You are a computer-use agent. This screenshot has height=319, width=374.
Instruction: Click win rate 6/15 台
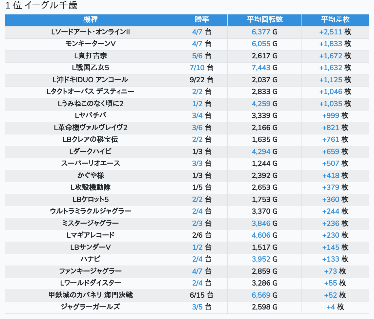click(x=201, y=295)
